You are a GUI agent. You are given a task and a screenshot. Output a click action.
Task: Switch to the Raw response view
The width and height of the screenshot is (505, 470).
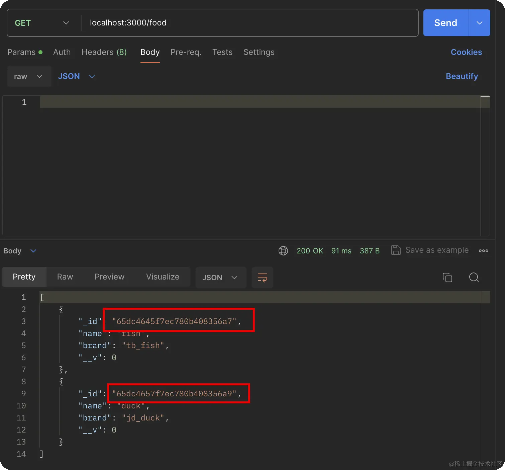tap(65, 277)
